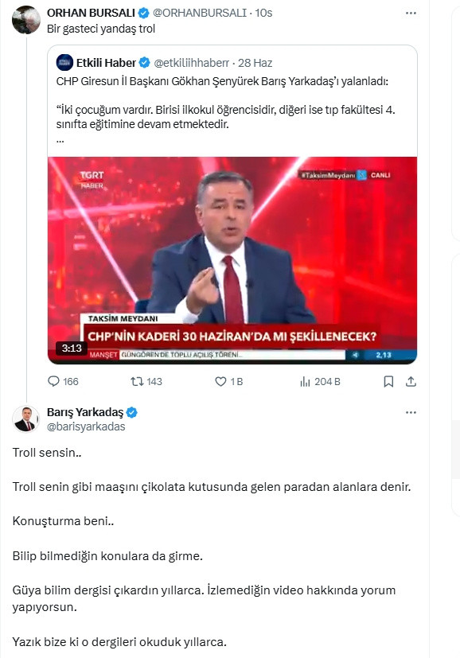460x658 pixels.
Task: Open @barisyarkadas handle link
Action: [x=86, y=426]
